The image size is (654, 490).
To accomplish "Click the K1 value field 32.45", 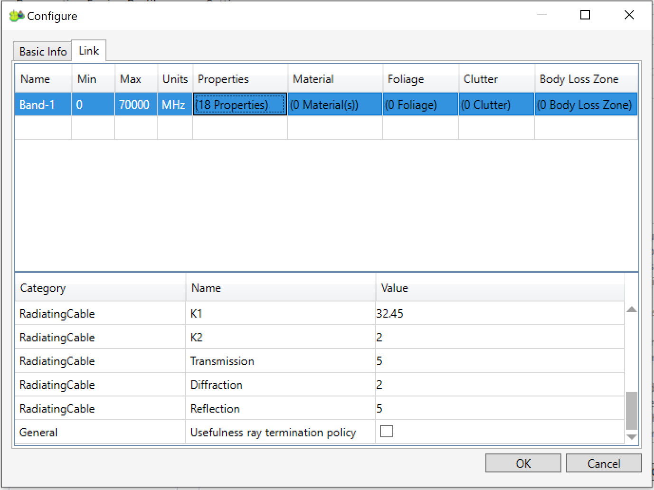I will coord(499,313).
